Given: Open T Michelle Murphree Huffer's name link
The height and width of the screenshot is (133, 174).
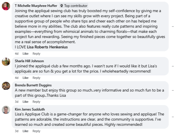Looking at the screenshot, I should coord(36,6).
